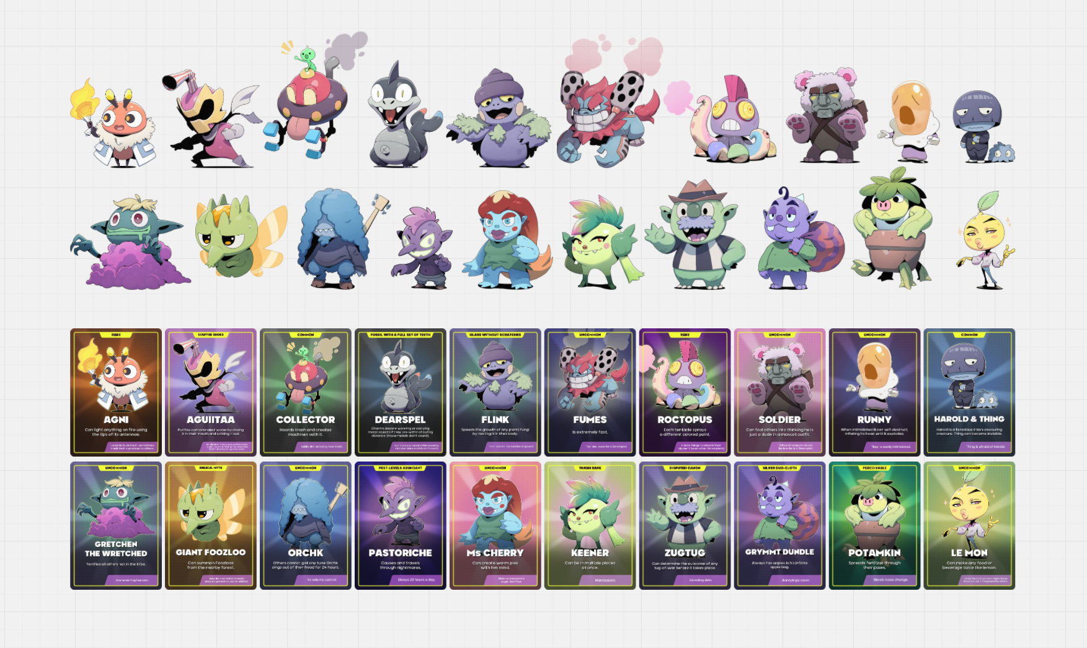The width and height of the screenshot is (1087, 648).
Task: Select the FLINK card
Action: pyautogui.click(x=495, y=392)
